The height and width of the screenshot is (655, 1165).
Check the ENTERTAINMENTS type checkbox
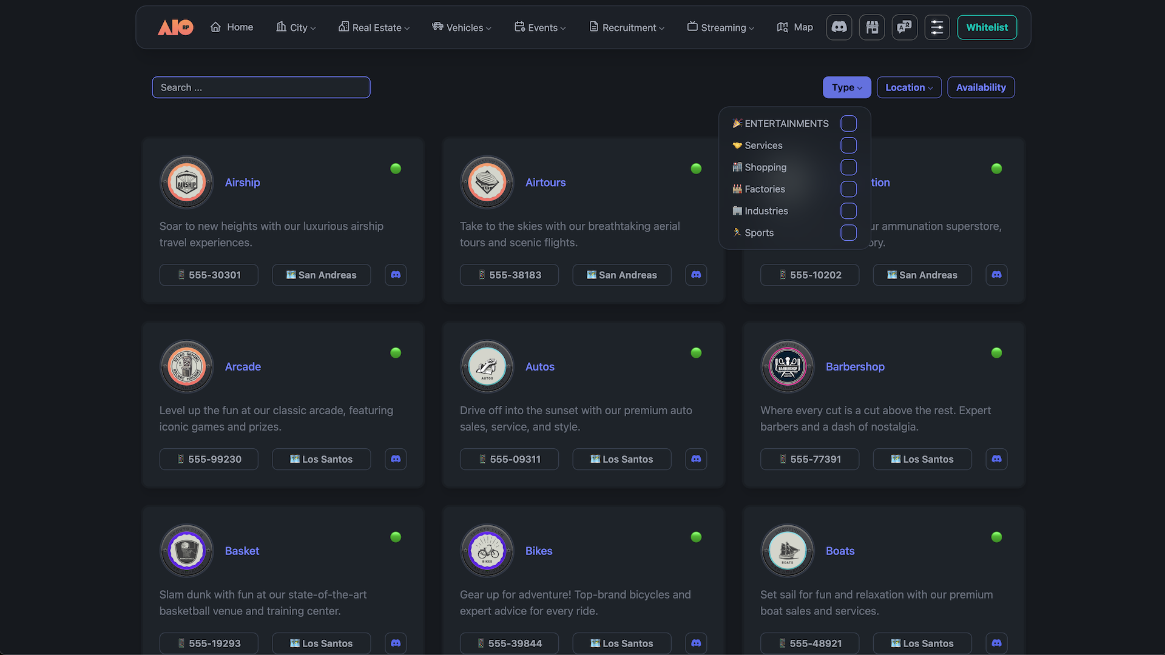coord(848,124)
